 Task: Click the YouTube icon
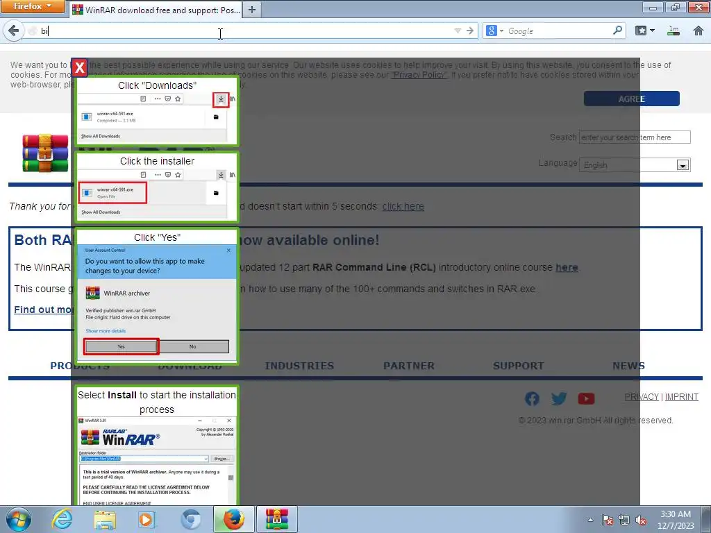[586, 398]
